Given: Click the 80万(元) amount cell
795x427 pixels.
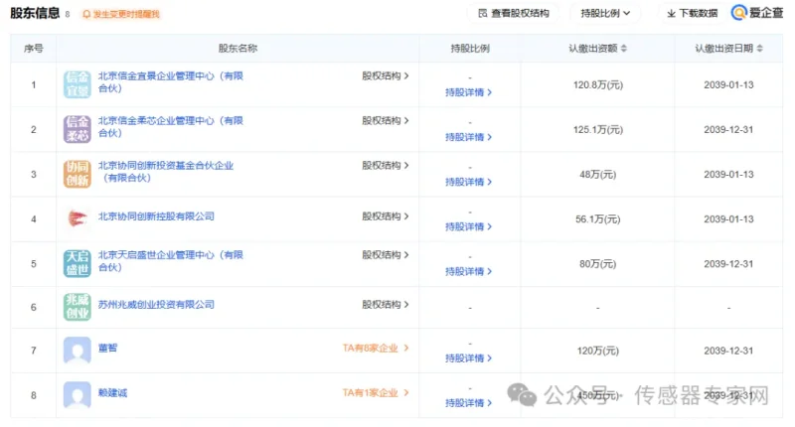Looking at the screenshot, I should pos(598,264).
